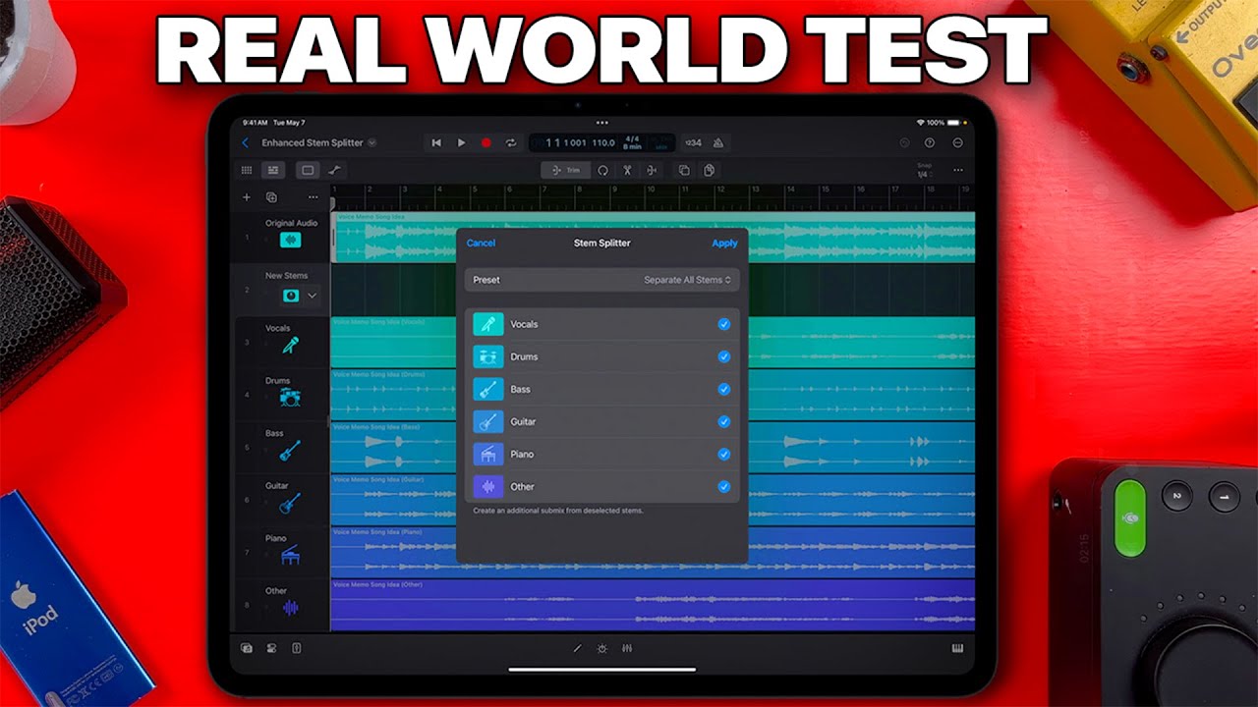Uncheck the Piano stem checkbox
The image size is (1258, 707).
724,454
